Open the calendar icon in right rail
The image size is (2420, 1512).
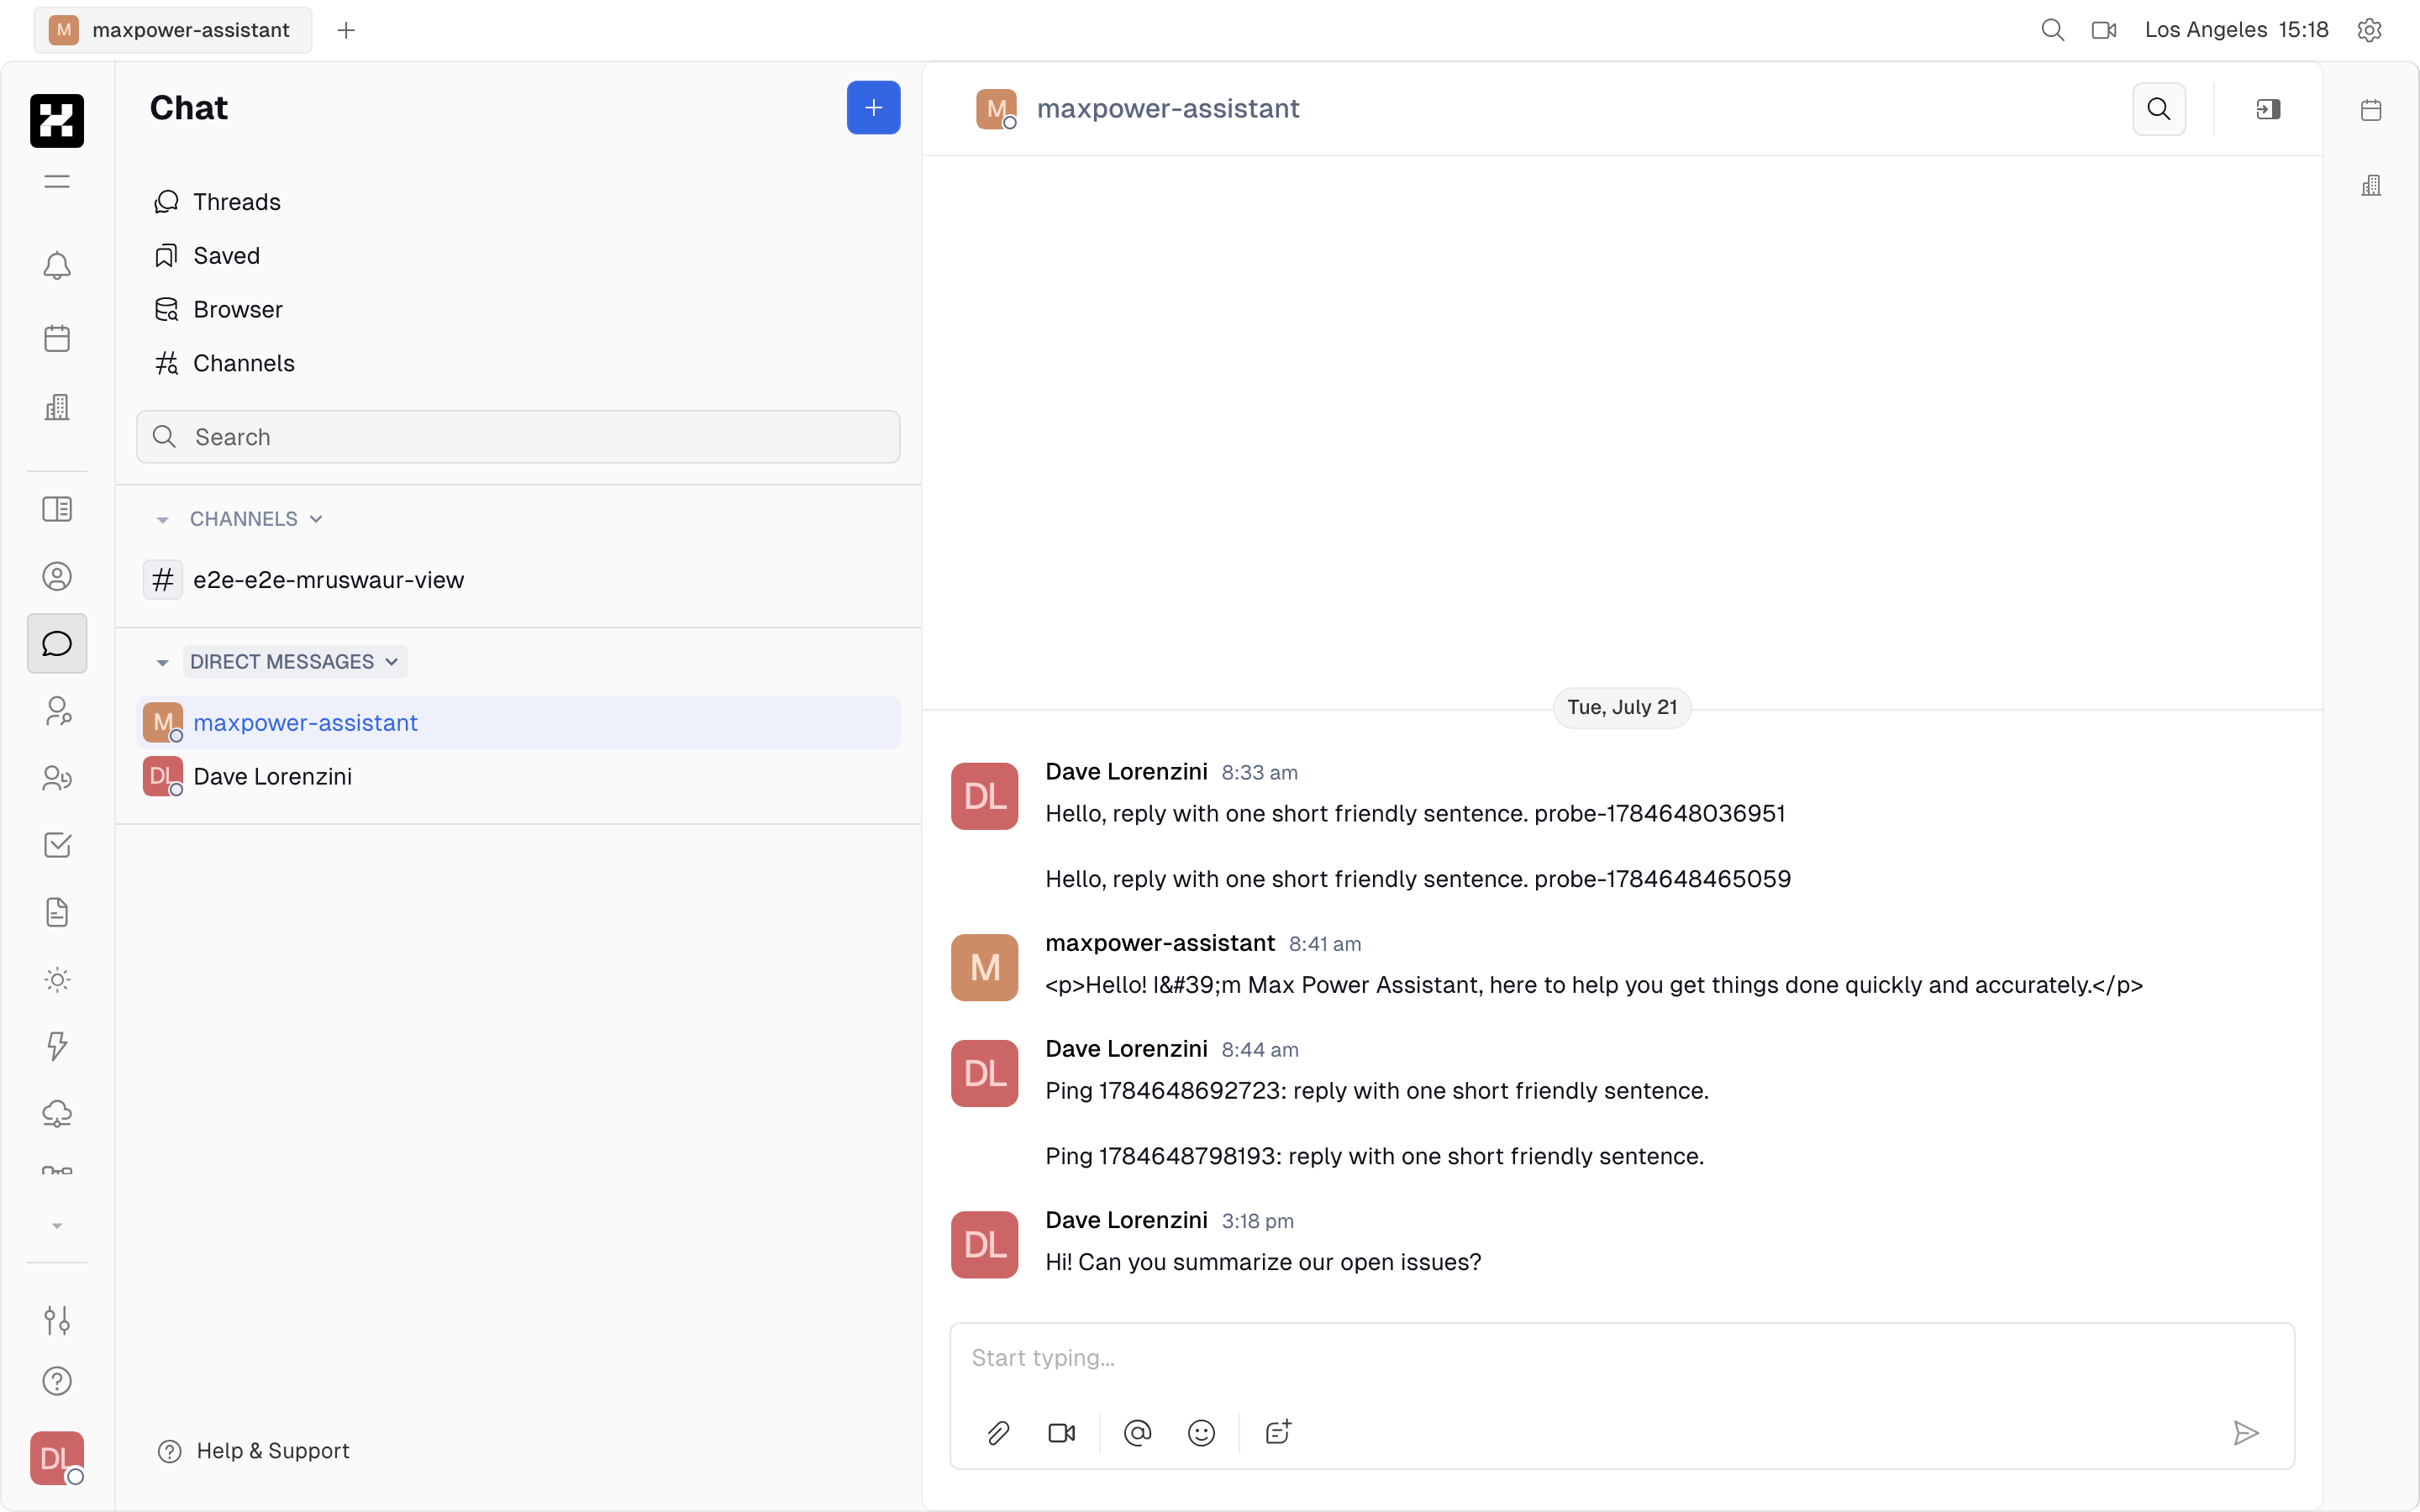[2371, 110]
